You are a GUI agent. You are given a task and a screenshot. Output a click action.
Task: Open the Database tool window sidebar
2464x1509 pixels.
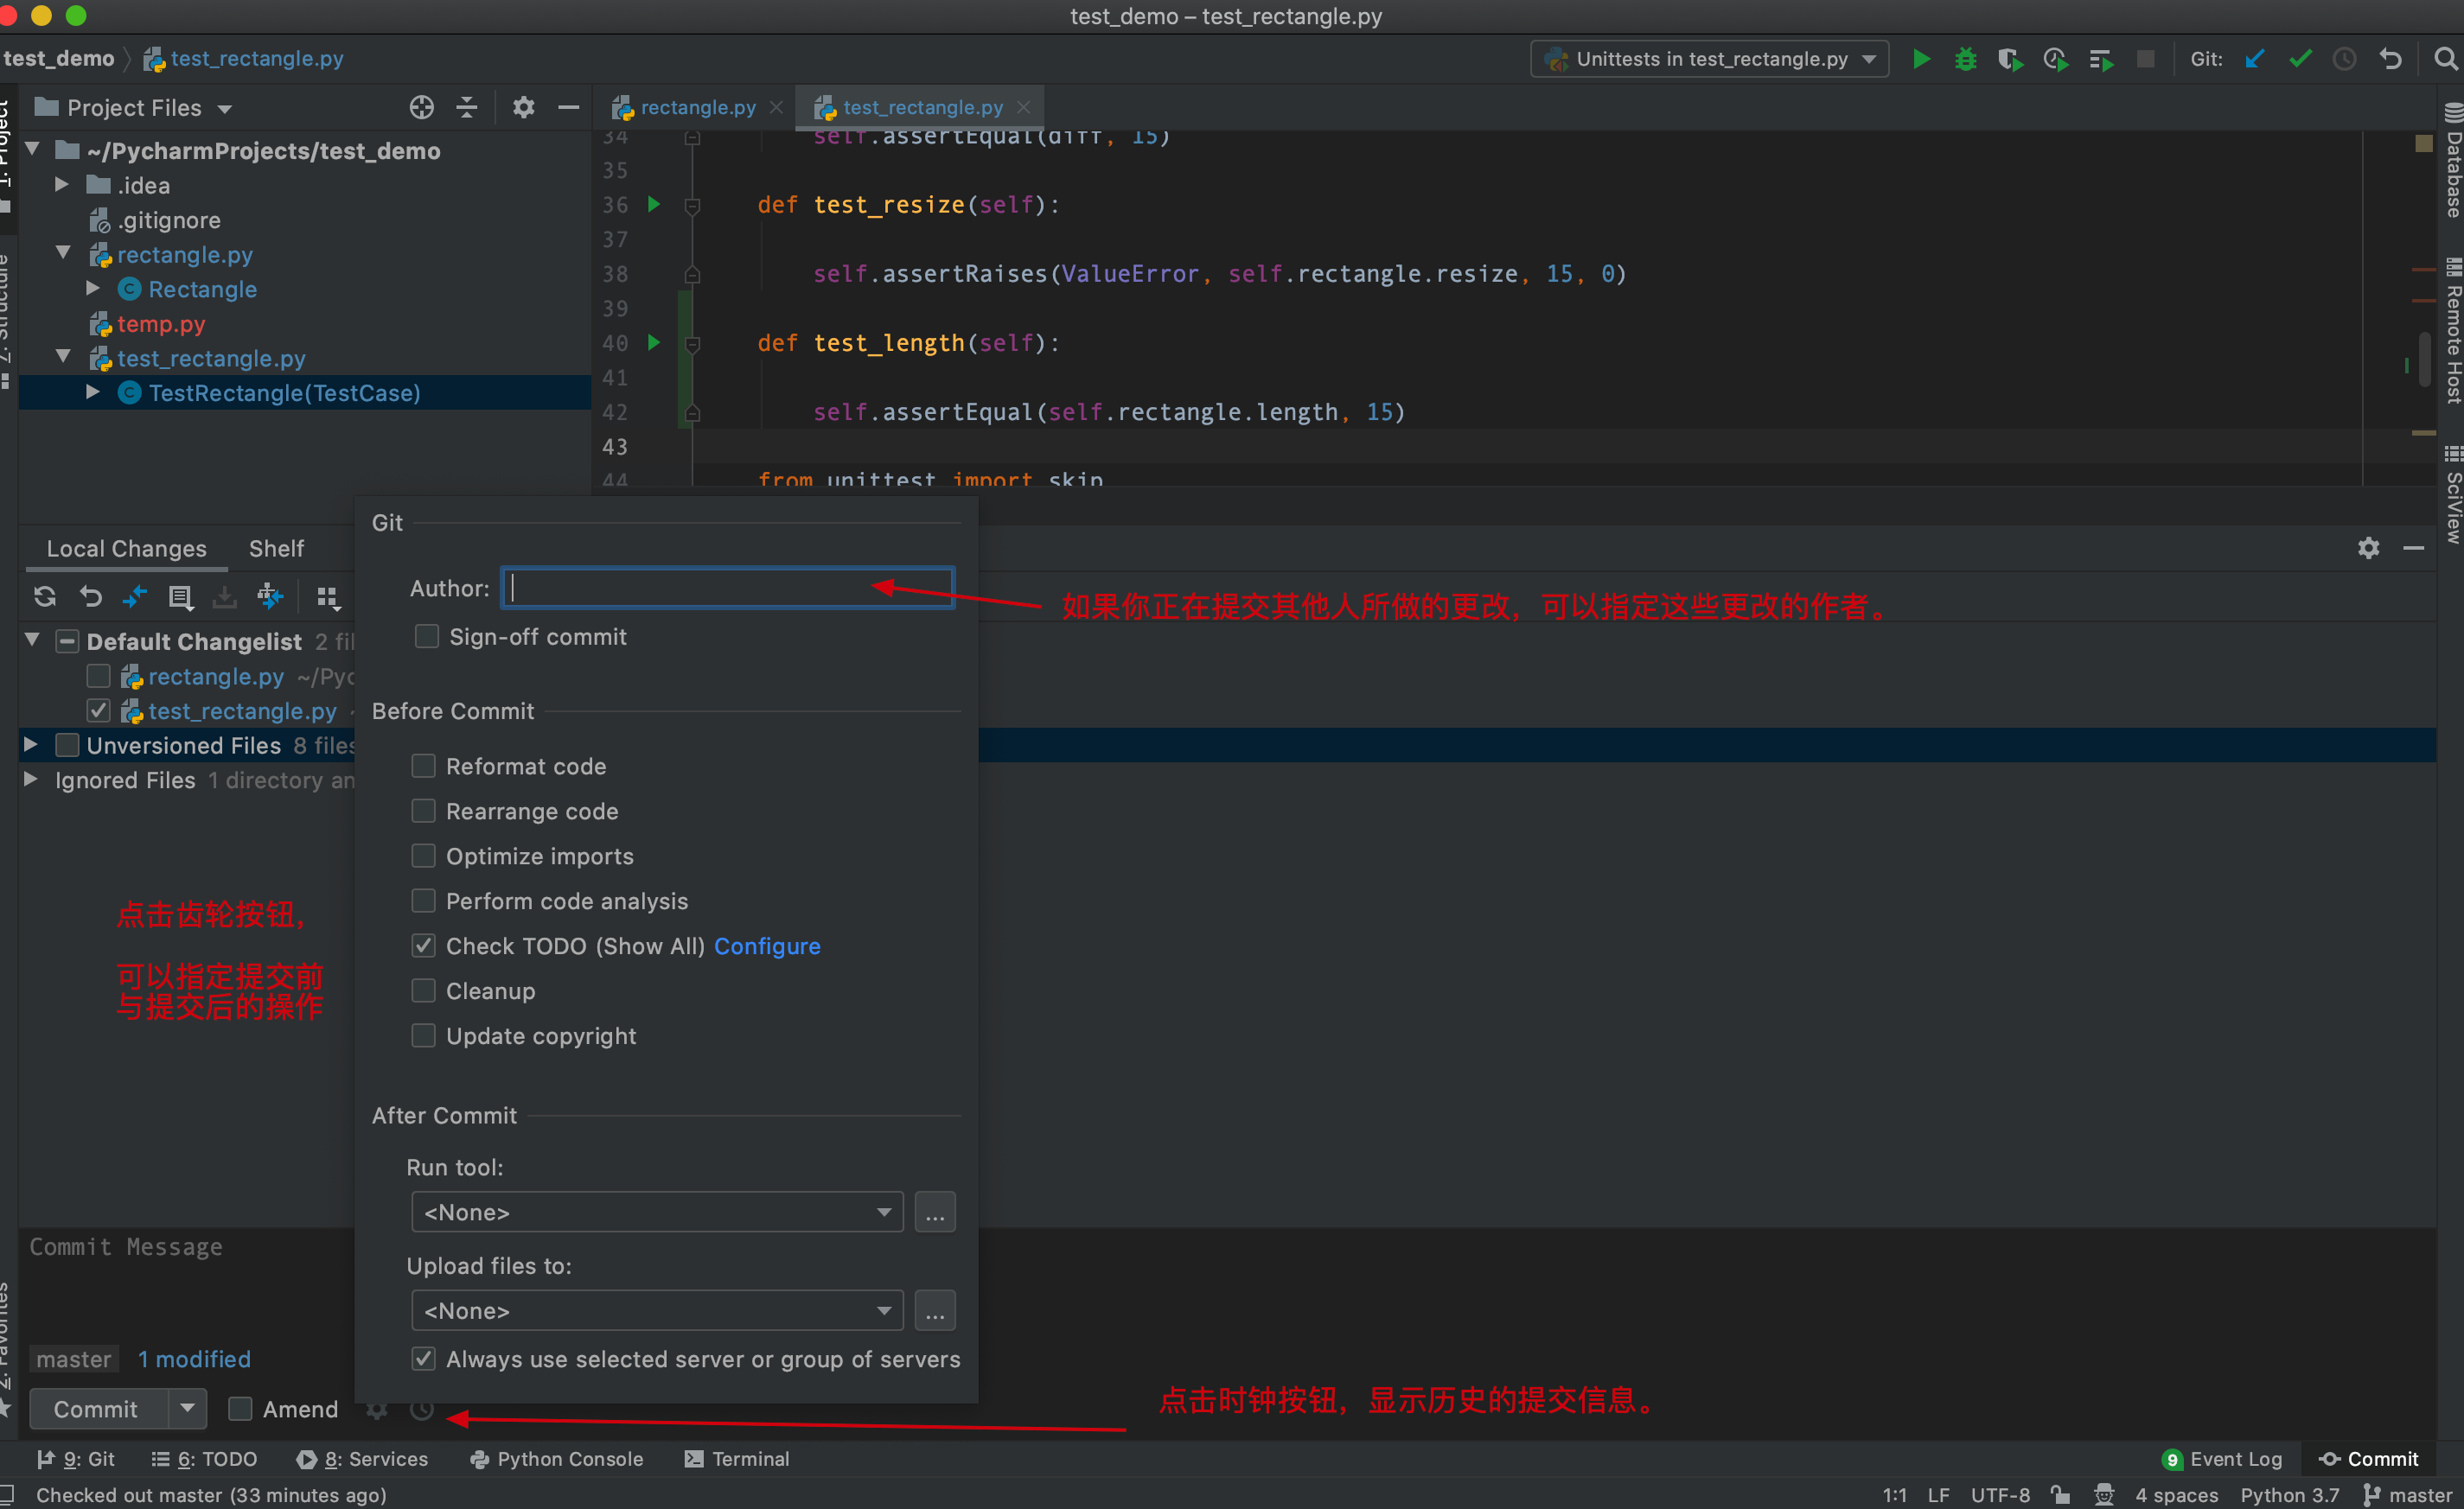click(2452, 162)
